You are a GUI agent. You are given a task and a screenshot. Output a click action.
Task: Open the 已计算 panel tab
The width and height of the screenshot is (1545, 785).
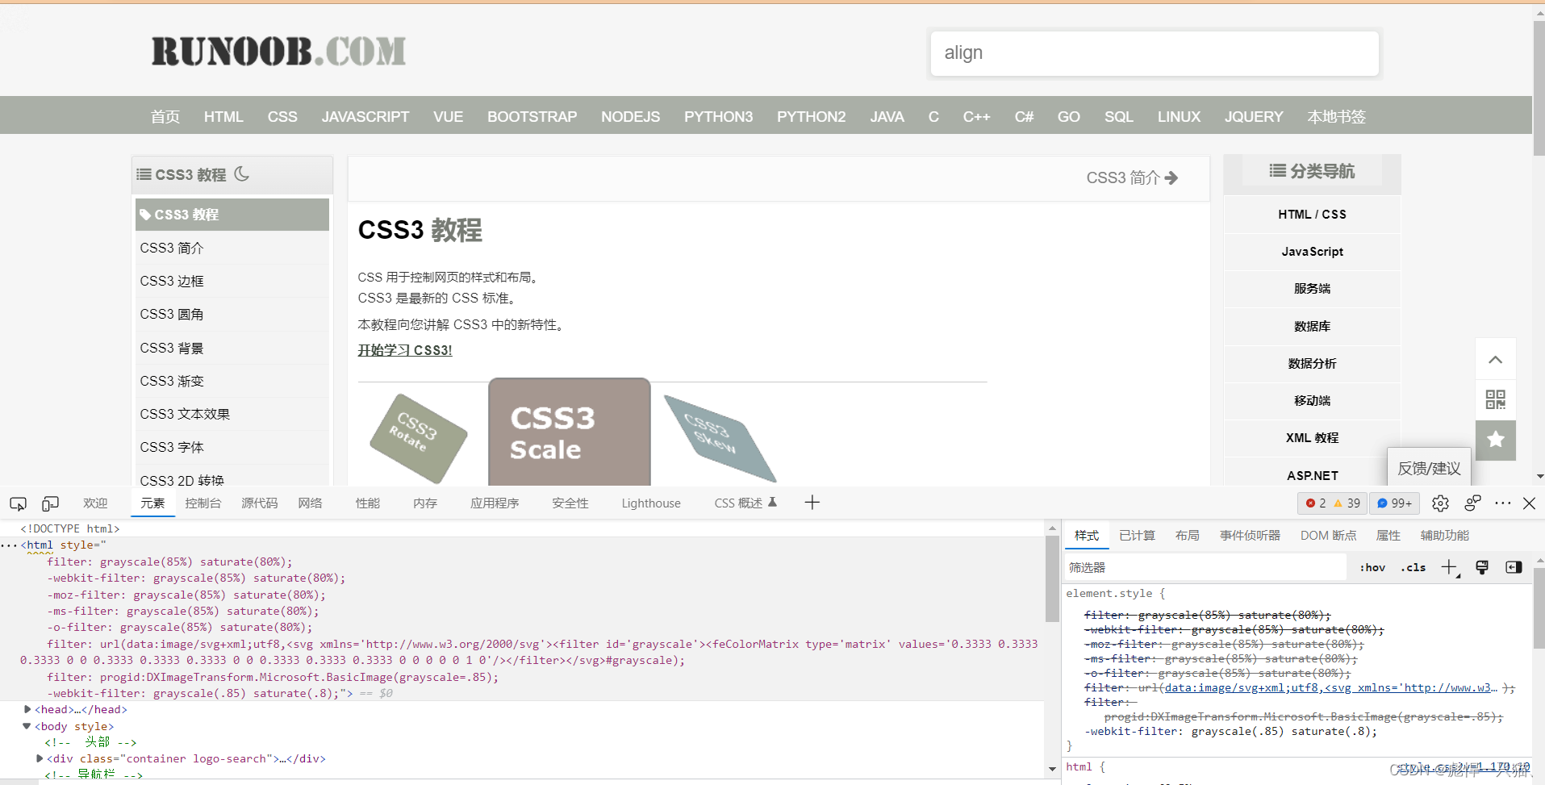tap(1136, 535)
